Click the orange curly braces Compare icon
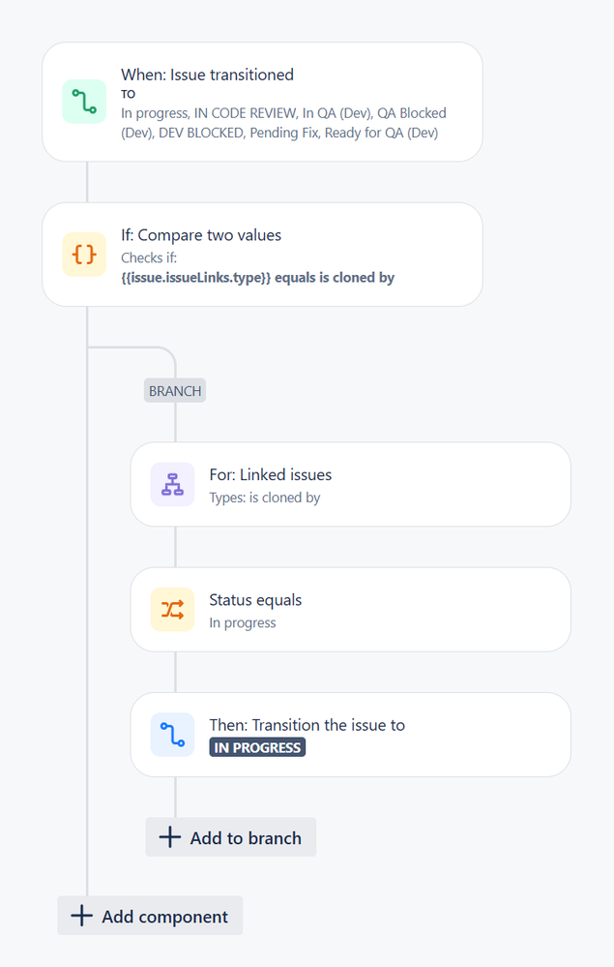The width and height of the screenshot is (614, 967). [84, 254]
